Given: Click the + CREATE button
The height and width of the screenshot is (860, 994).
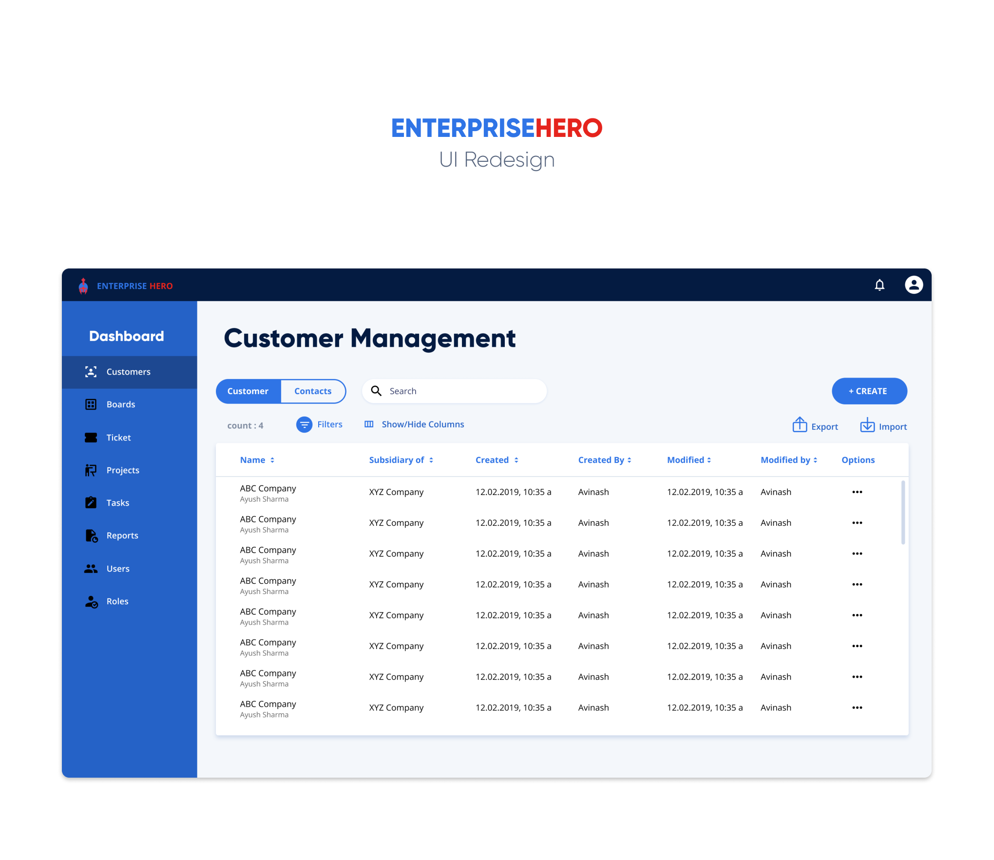Looking at the screenshot, I should [869, 391].
